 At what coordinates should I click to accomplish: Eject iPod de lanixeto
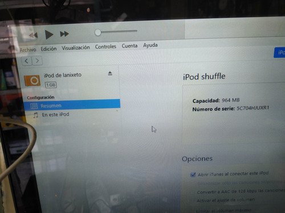tap(110, 73)
